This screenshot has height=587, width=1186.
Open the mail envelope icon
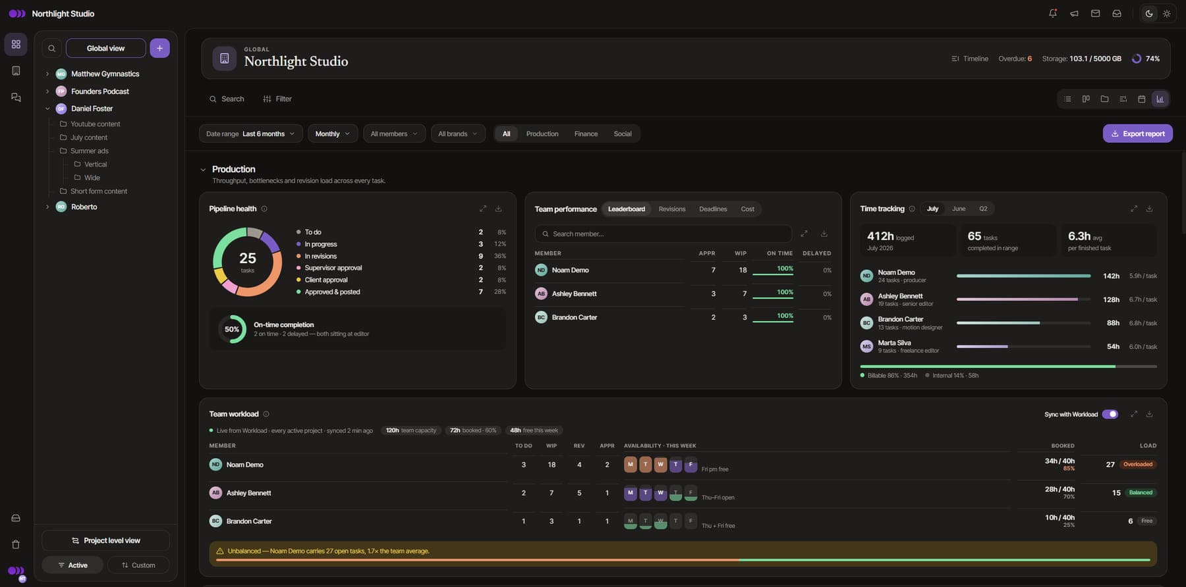1095,13
